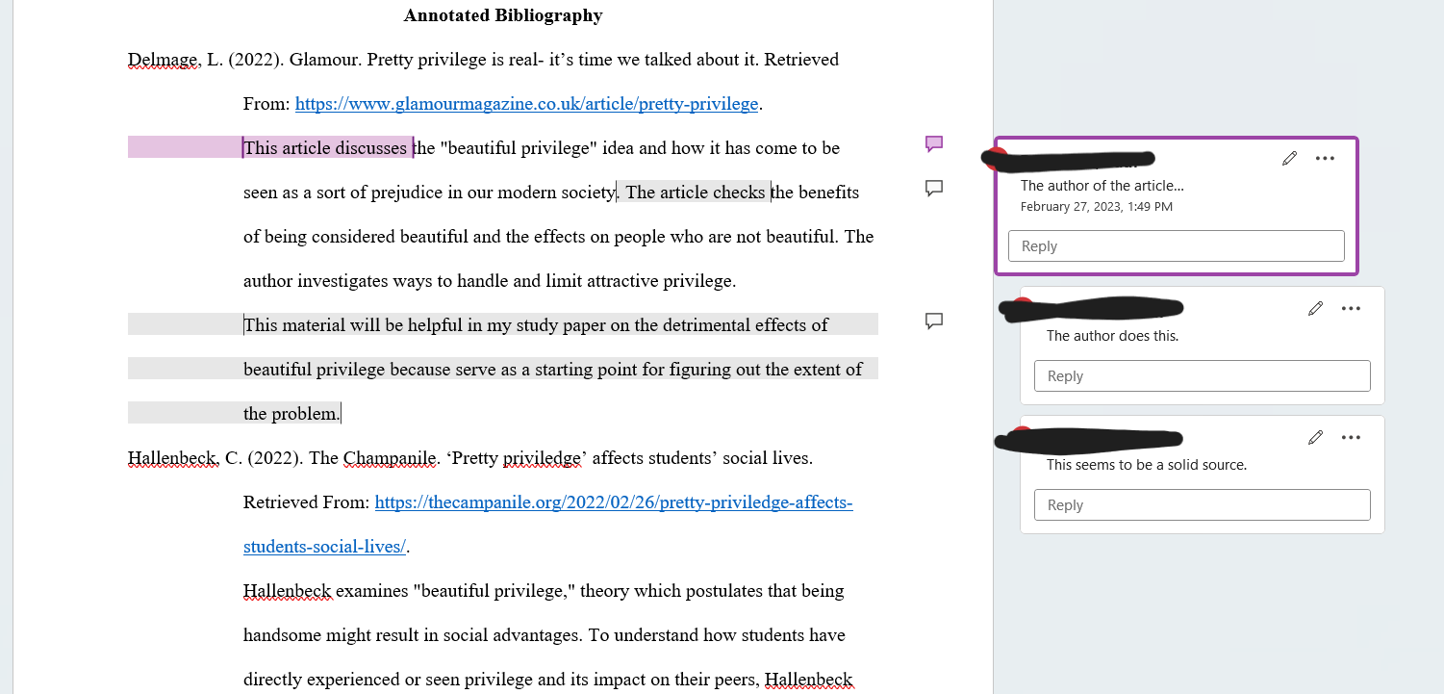Click the misspelled word "Delmage"
1444x694 pixels.
point(163,59)
